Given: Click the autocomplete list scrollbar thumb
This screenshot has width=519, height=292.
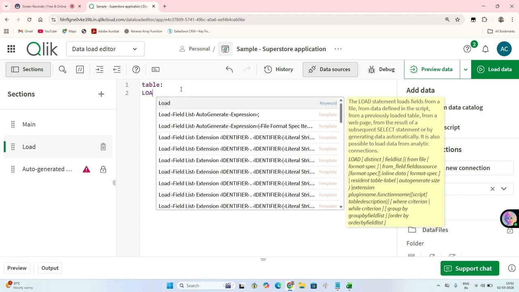Looking at the screenshot, I should [341, 113].
